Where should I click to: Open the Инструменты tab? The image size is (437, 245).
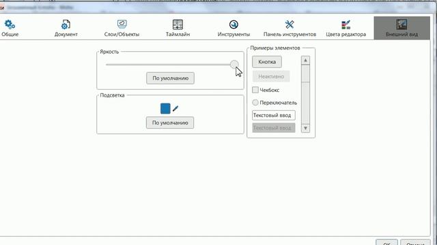click(x=234, y=28)
